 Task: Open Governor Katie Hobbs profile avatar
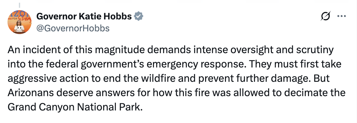tap(19, 22)
